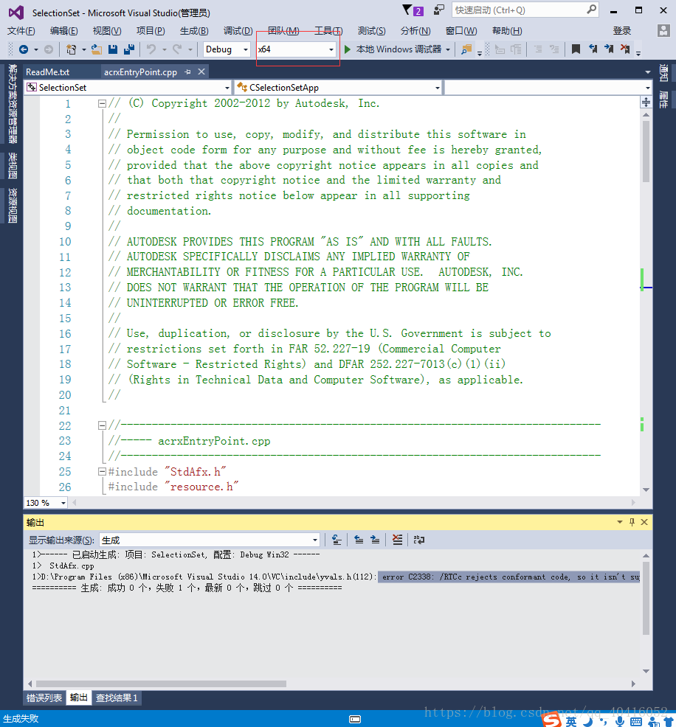Go to the previous bookmark icon
Screen dimensions: 676x727
[593, 49]
